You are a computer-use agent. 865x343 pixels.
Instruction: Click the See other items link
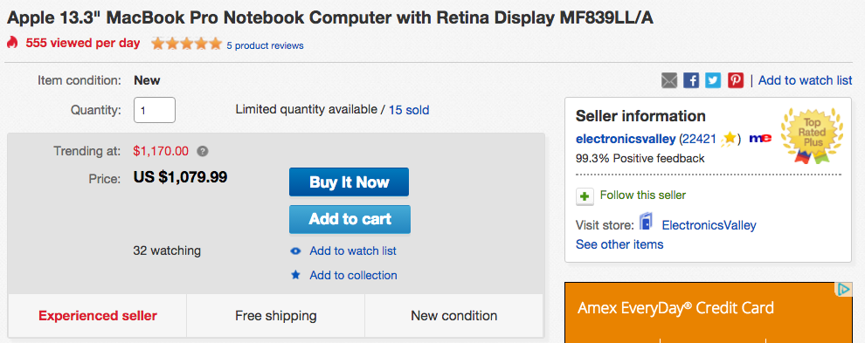[619, 244]
